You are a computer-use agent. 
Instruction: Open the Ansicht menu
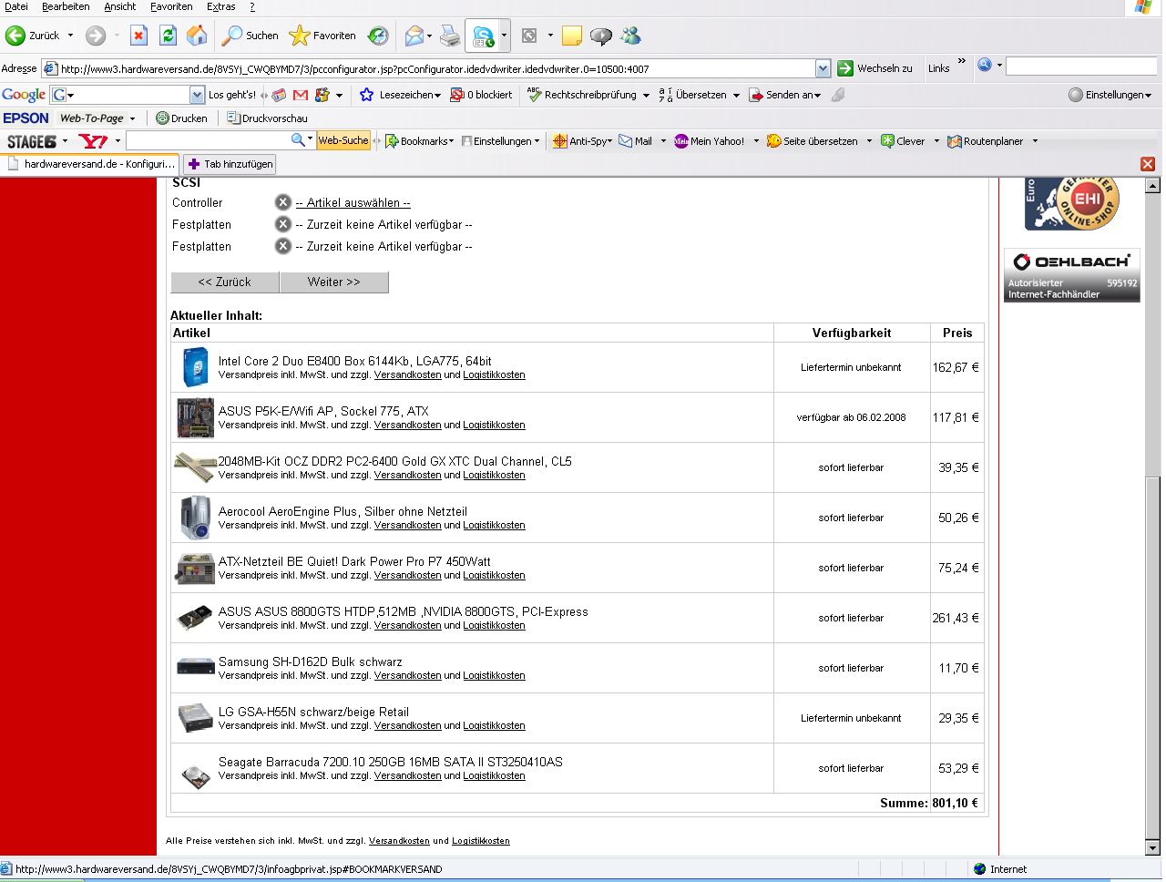(x=119, y=6)
